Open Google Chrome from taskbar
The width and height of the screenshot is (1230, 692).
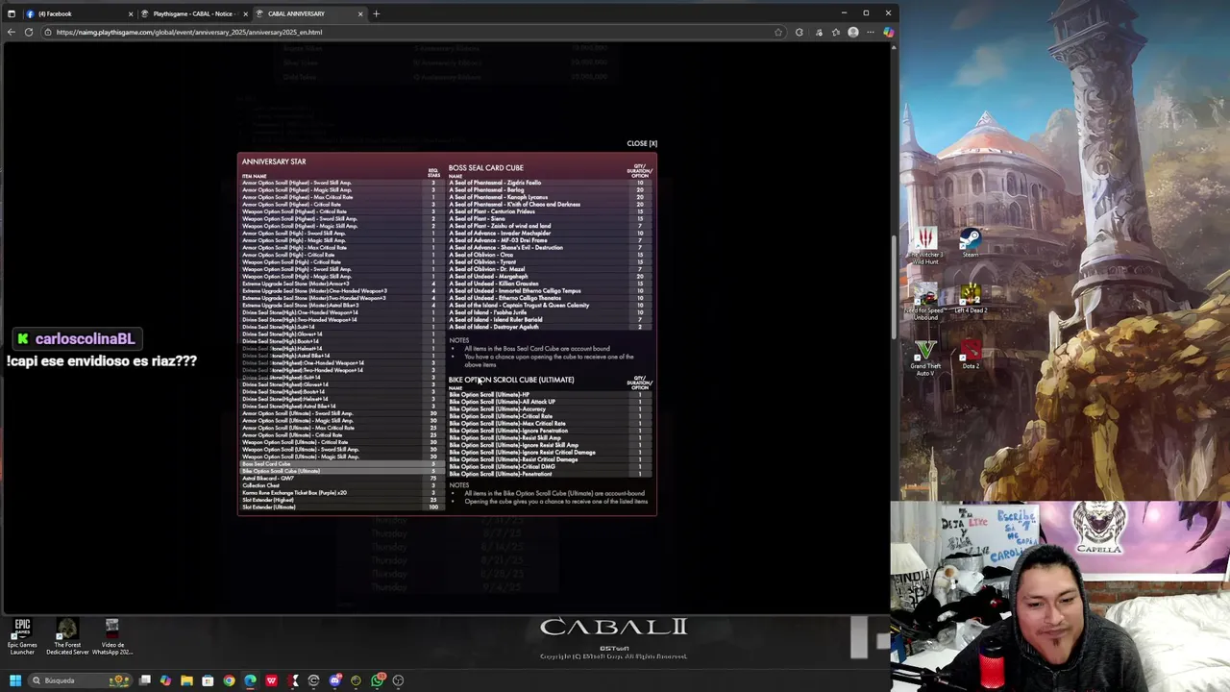tap(229, 680)
